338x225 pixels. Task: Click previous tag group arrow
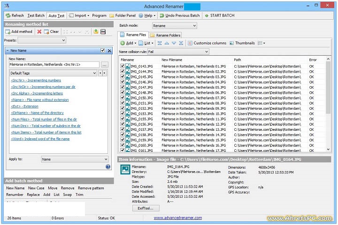pos(100,73)
